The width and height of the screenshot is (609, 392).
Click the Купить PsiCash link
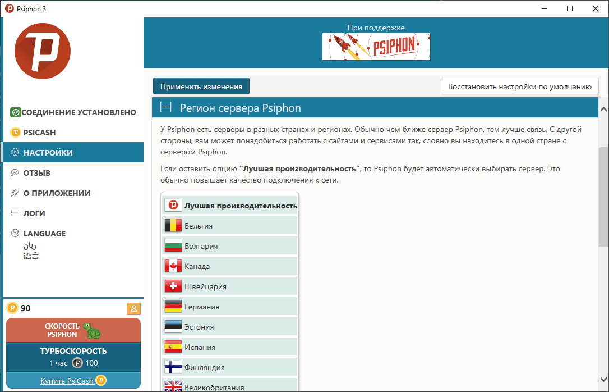click(67, 381)
